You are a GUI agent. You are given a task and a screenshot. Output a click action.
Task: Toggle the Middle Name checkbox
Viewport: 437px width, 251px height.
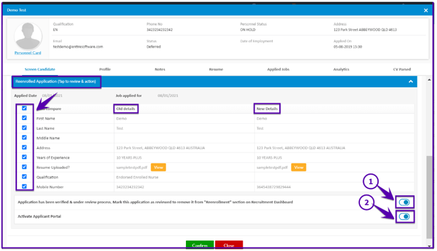24,138
